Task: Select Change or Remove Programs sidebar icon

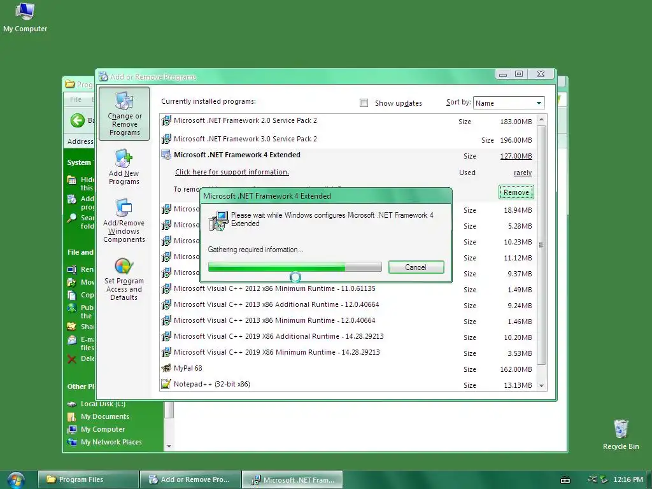Action: [124, 113]
